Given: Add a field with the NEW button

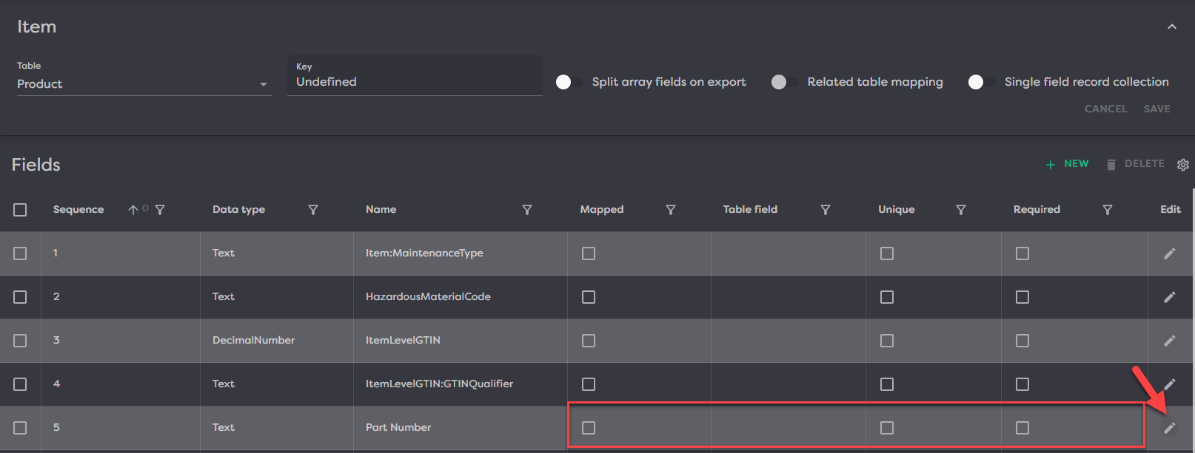Looking at the screenshot, I should (x=1068, y=164).
